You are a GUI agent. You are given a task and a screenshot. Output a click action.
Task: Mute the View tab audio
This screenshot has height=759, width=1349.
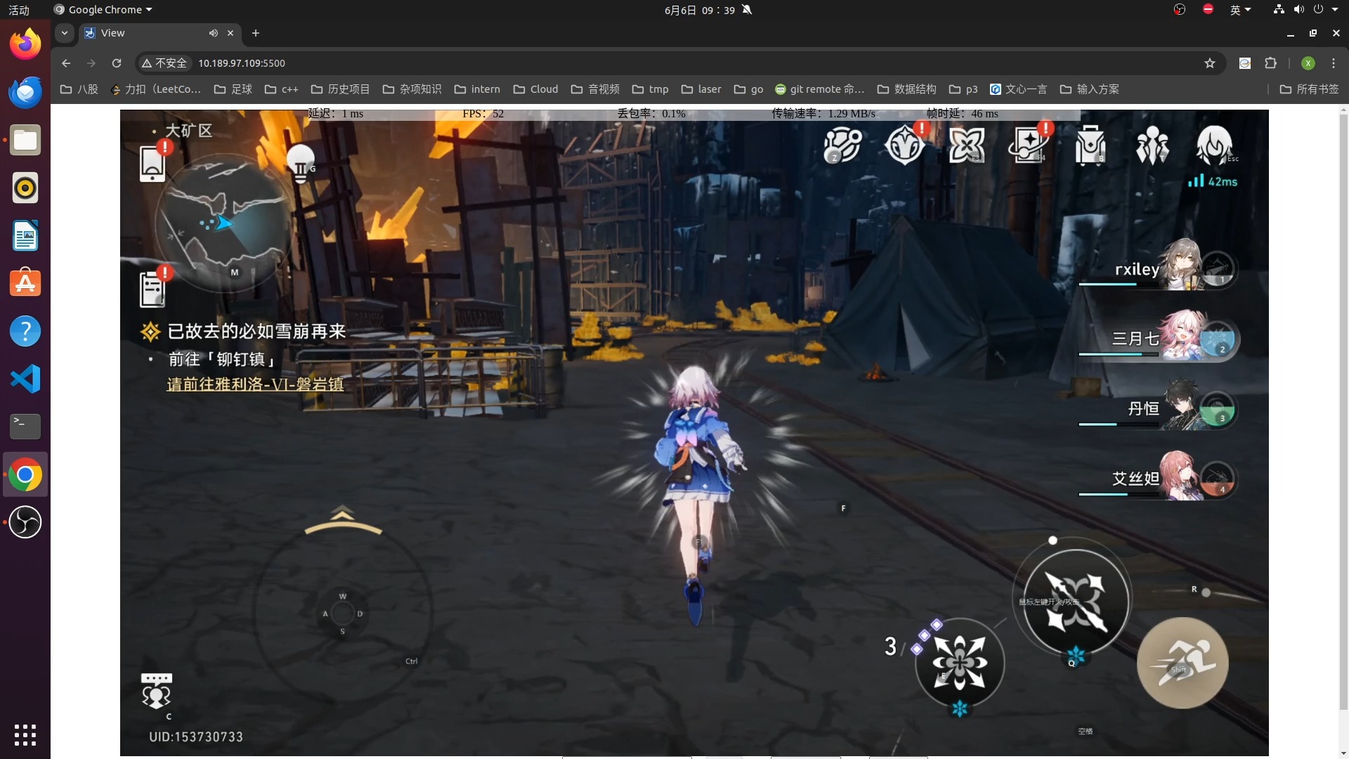pos(213,33)
